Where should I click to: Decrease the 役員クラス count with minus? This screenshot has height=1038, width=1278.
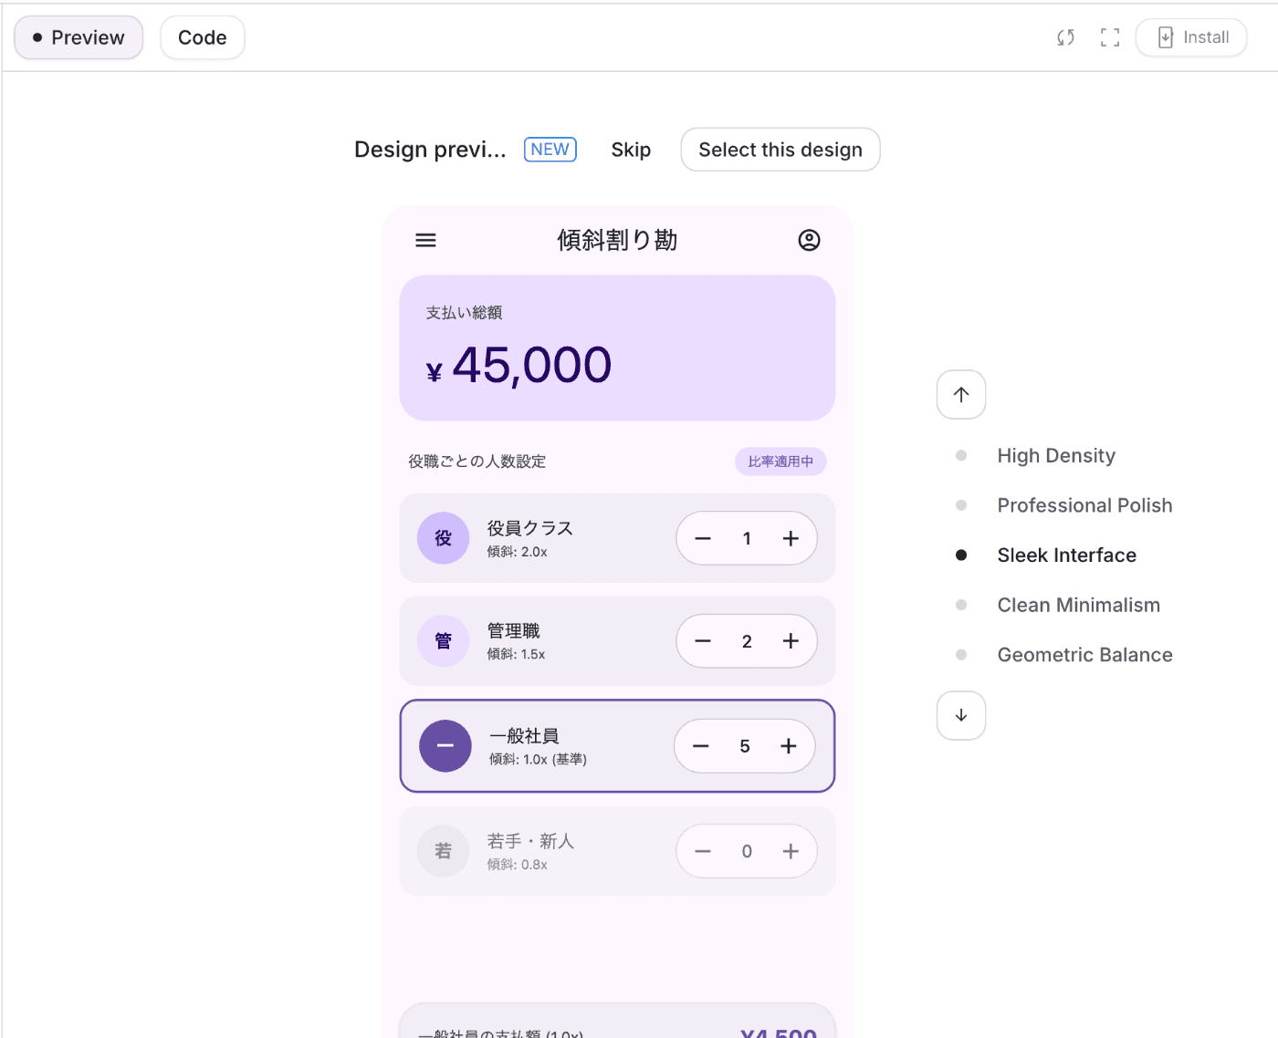pyautogui.click(x=703, y=538)
